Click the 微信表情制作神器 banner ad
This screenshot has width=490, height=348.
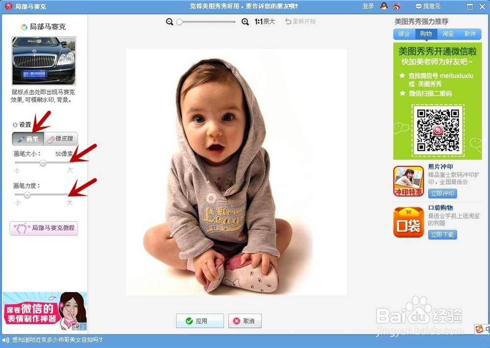coord(45,311)
